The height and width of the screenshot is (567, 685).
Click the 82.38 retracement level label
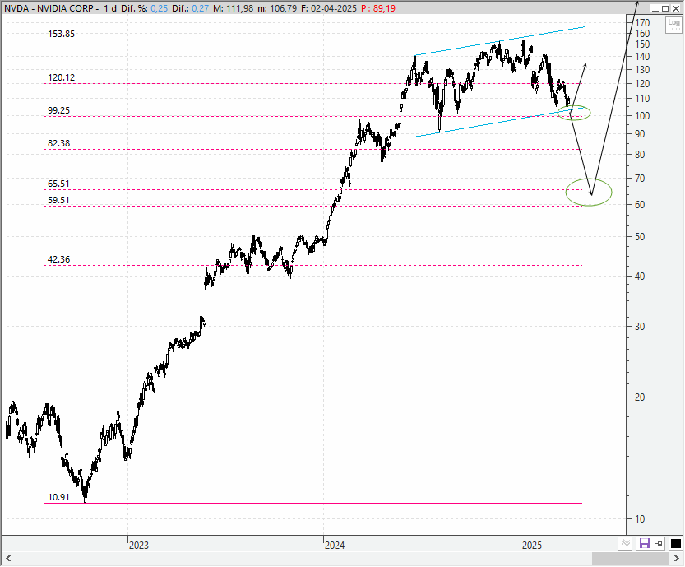pyautogui.click(x=58, y=143)
